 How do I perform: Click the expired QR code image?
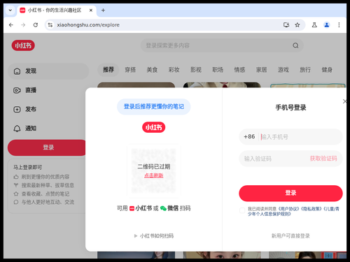153,171
